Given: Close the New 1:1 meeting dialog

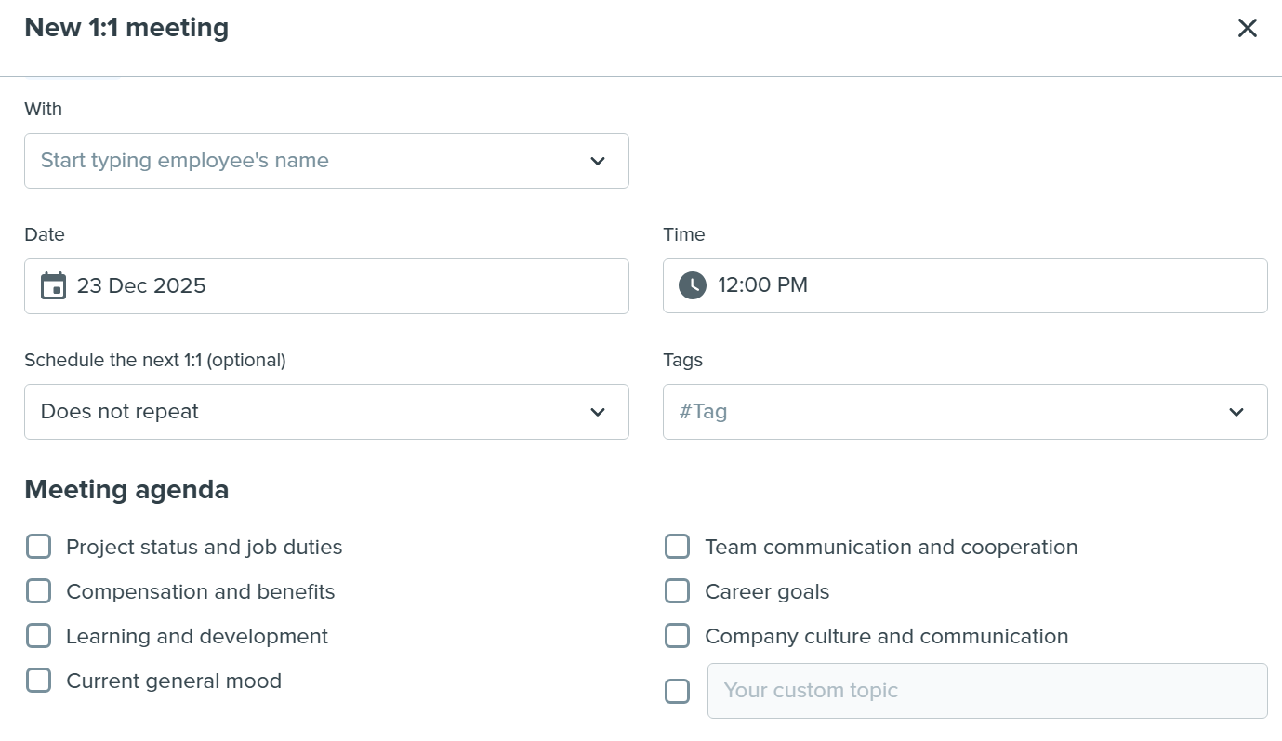Looking at the screenshot, I should click(x=1247, y=28).
